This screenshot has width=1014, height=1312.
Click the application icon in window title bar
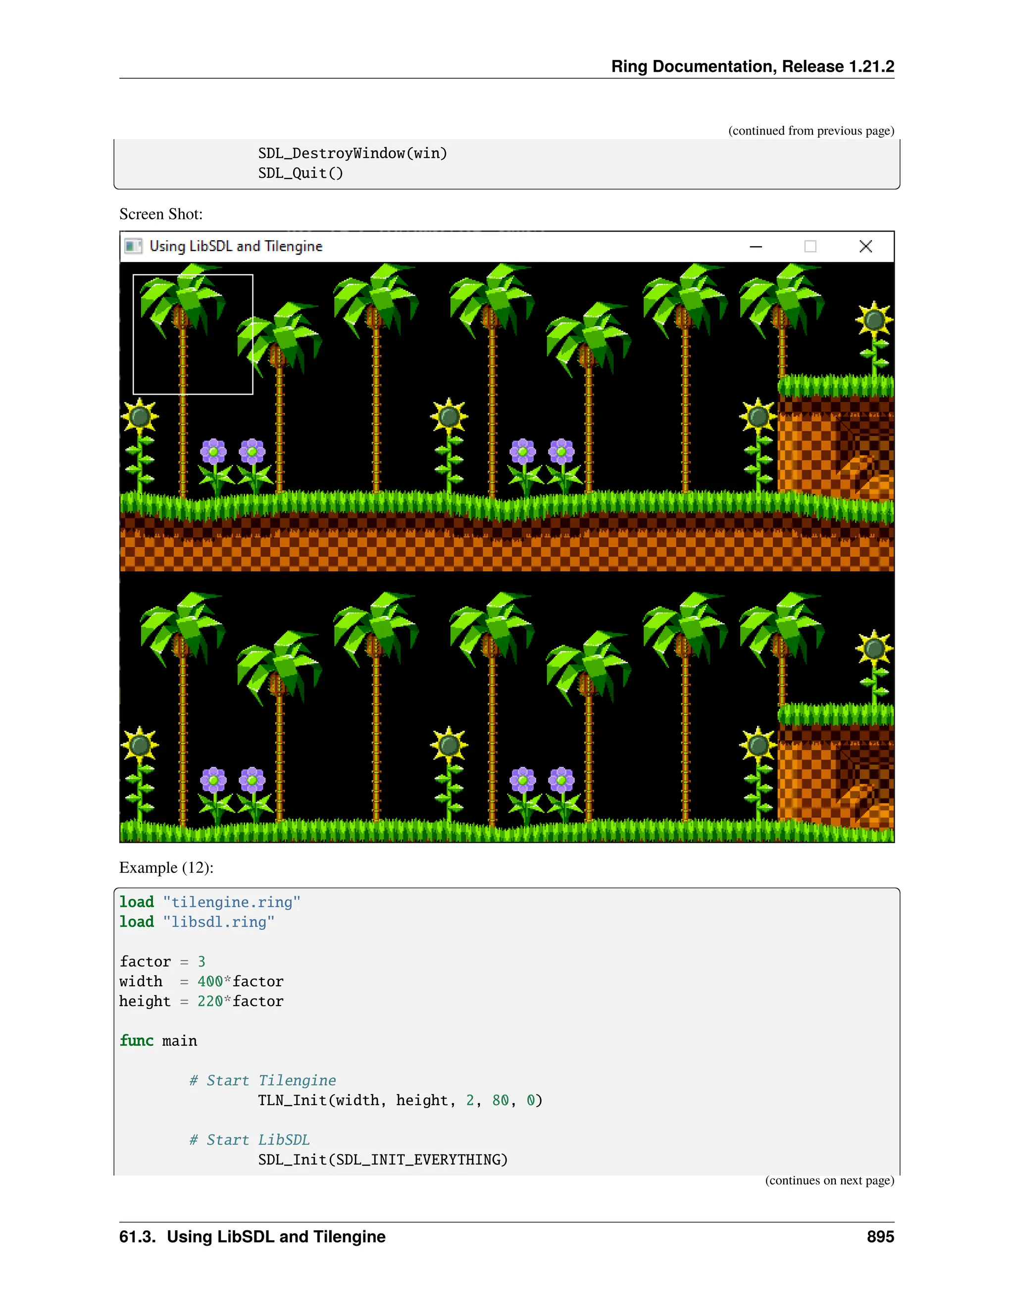click(133, 246)
